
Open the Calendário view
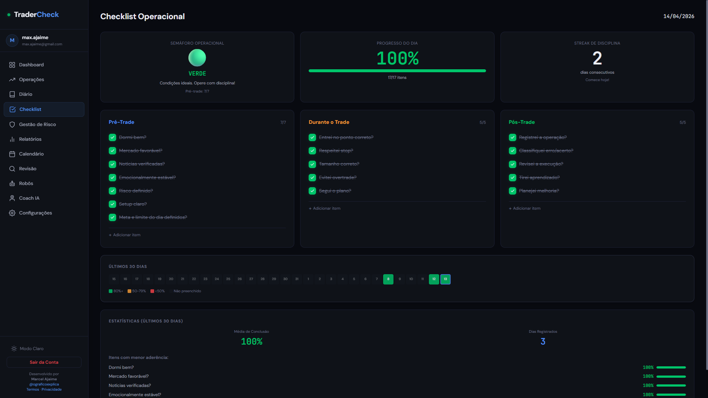tap(31, 154)
